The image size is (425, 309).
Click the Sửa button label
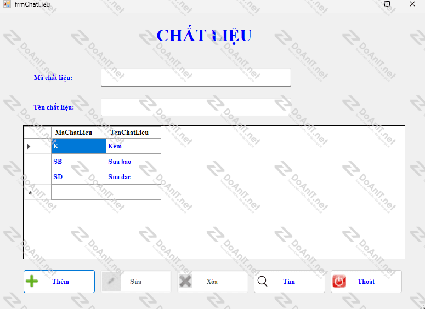pos(135,282)
